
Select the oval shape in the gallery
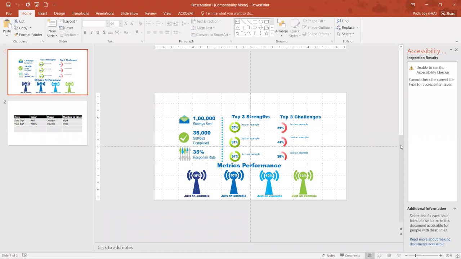tap(260, 22)
